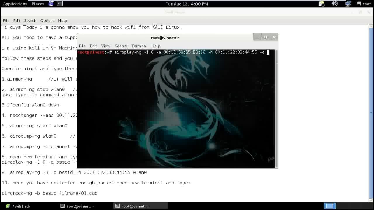
Task: Switch to first root@vineet taskbar entry
Action: (77, 206)
